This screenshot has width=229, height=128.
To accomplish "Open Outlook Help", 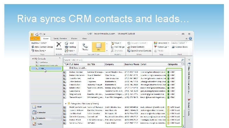I will click(x=190, y=39).
